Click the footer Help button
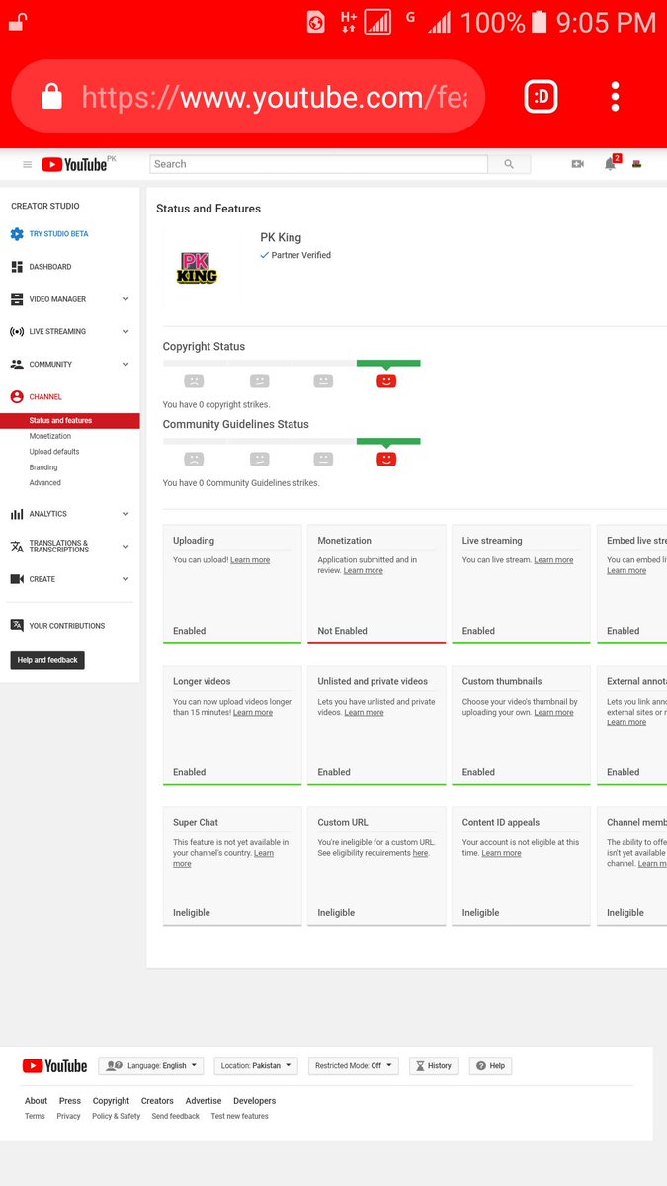This screenshot has height=1186, width=667. [490, 1066]
